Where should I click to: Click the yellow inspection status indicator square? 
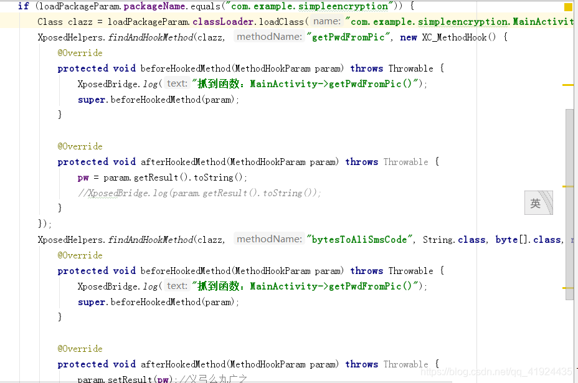[x=568, y=7]
